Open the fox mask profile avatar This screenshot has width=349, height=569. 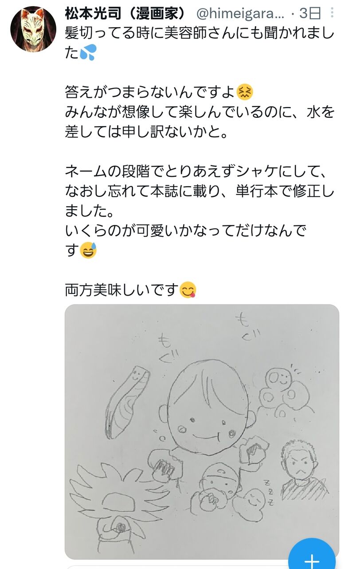tap(33, 29)
